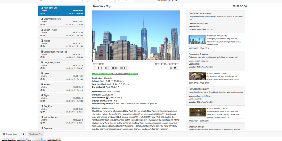Select the New York City clip in the list
Screen dimensions: 282x141
(x=62, y=11)
